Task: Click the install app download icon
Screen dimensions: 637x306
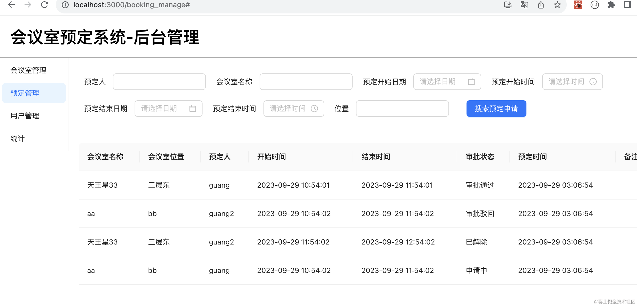Action: point(508,5)
